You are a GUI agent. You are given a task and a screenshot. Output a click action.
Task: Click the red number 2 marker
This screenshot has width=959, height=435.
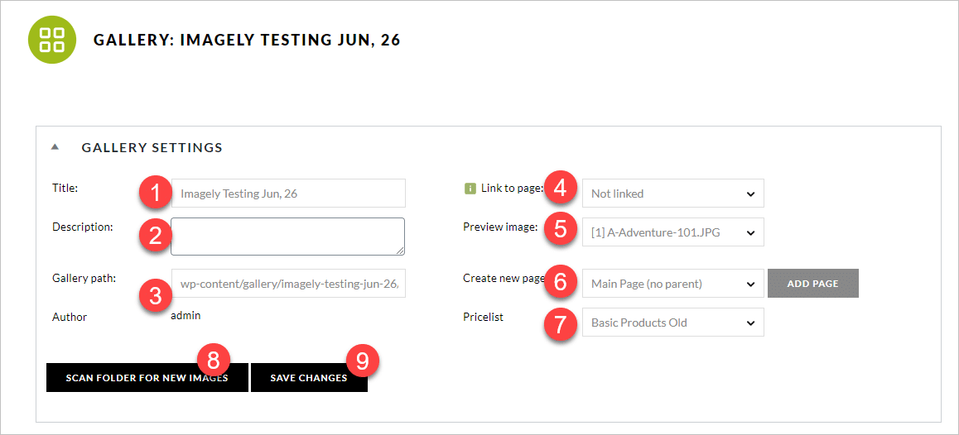pos(156,235)
